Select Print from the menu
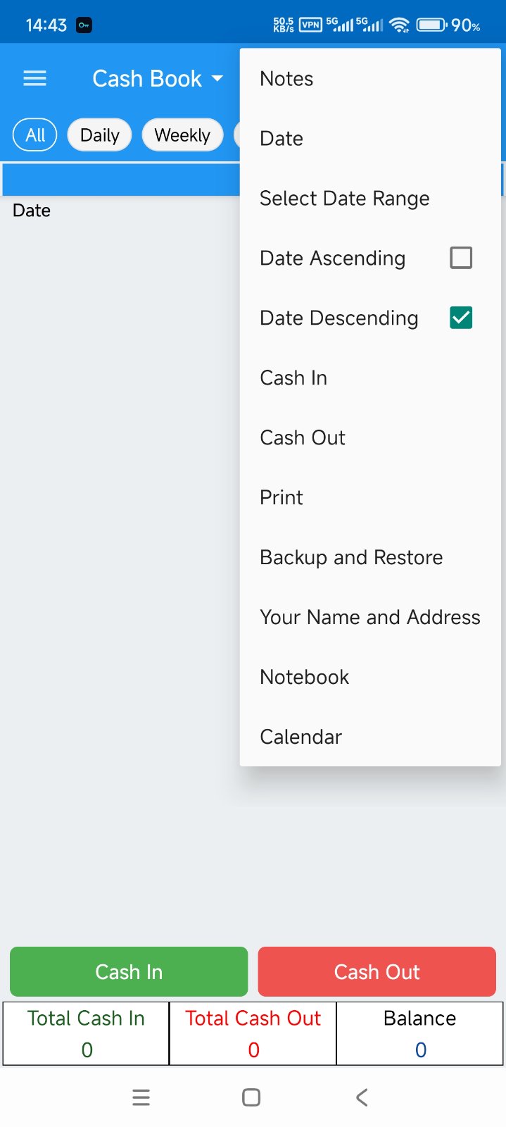 point(282,497)
